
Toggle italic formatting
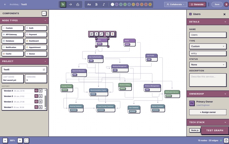(104, 4)
